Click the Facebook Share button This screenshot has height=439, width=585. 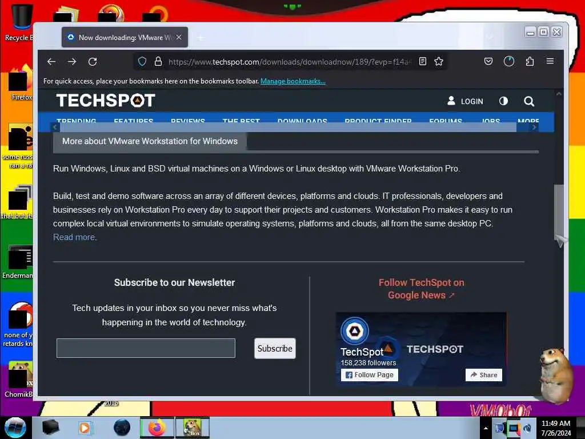click(x=484, y=375)
